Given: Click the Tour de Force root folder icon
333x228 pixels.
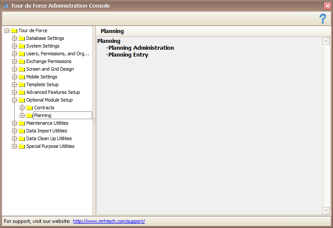Looking at the screenshot, I should [x=14, y=30].
